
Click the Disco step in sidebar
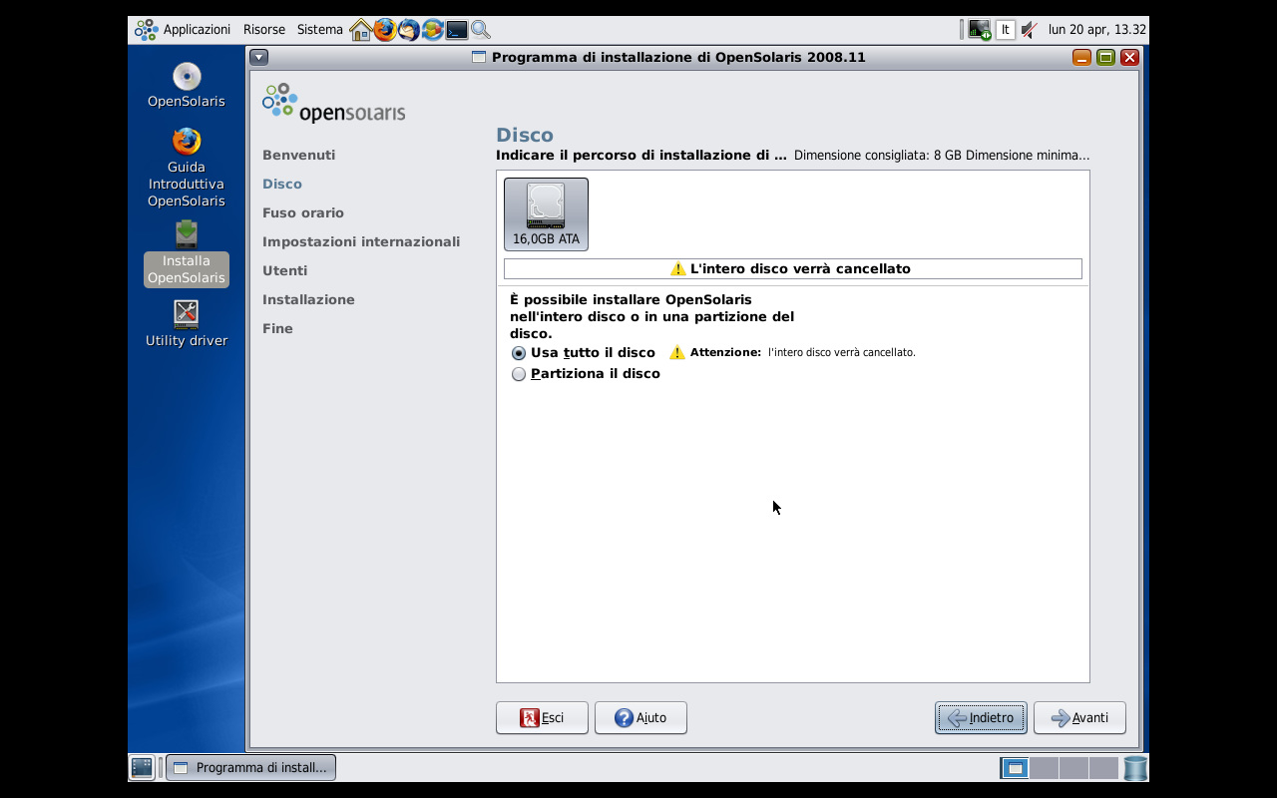click(282, 185)
